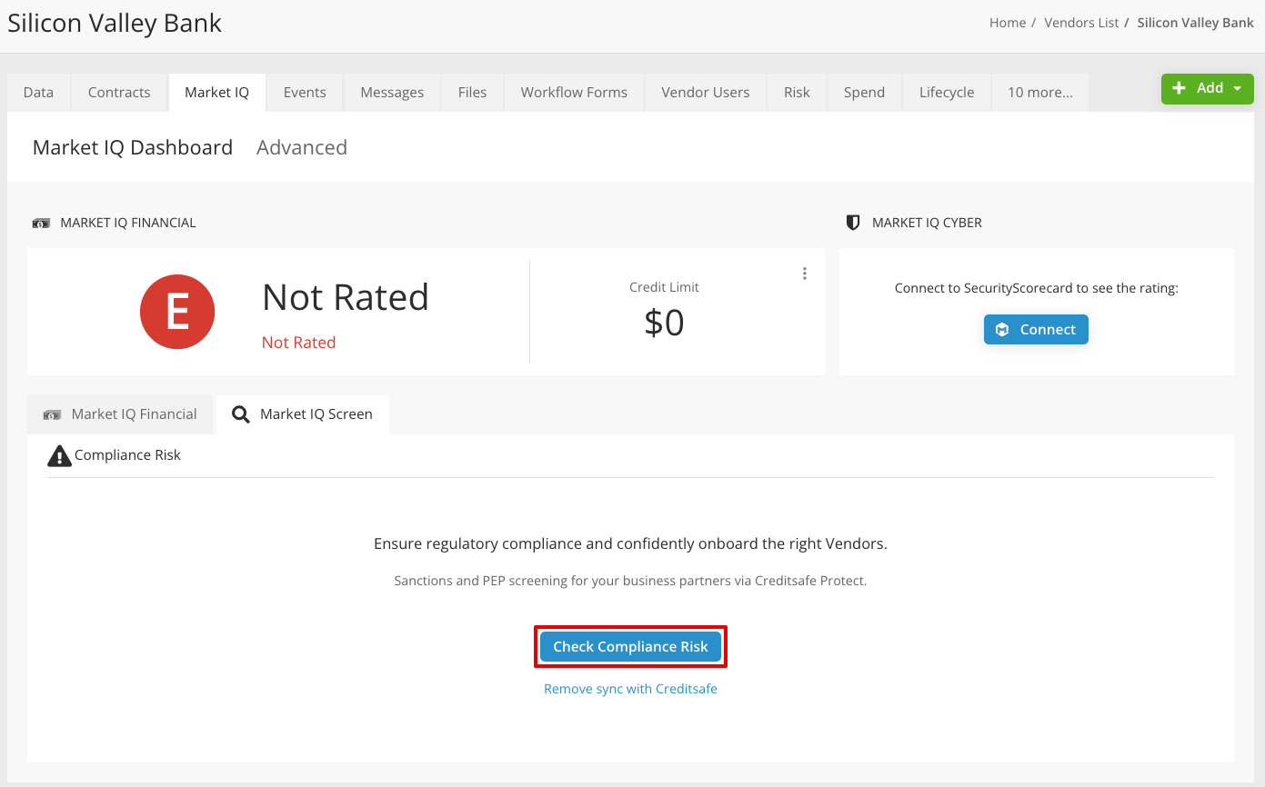Expand the Lifecycle section

946,92
